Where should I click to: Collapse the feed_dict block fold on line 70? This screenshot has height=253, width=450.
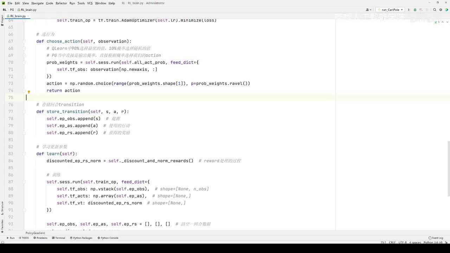(24, 63)
